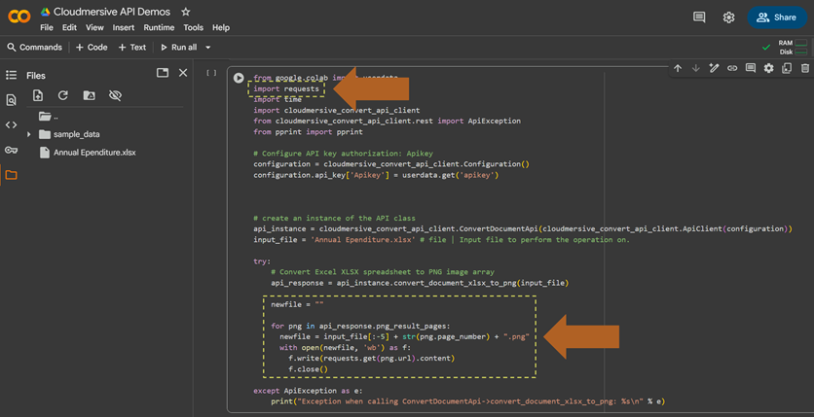Copy link to cell via link icon
This screenshot has width=814, height=417.
[732, 69]
